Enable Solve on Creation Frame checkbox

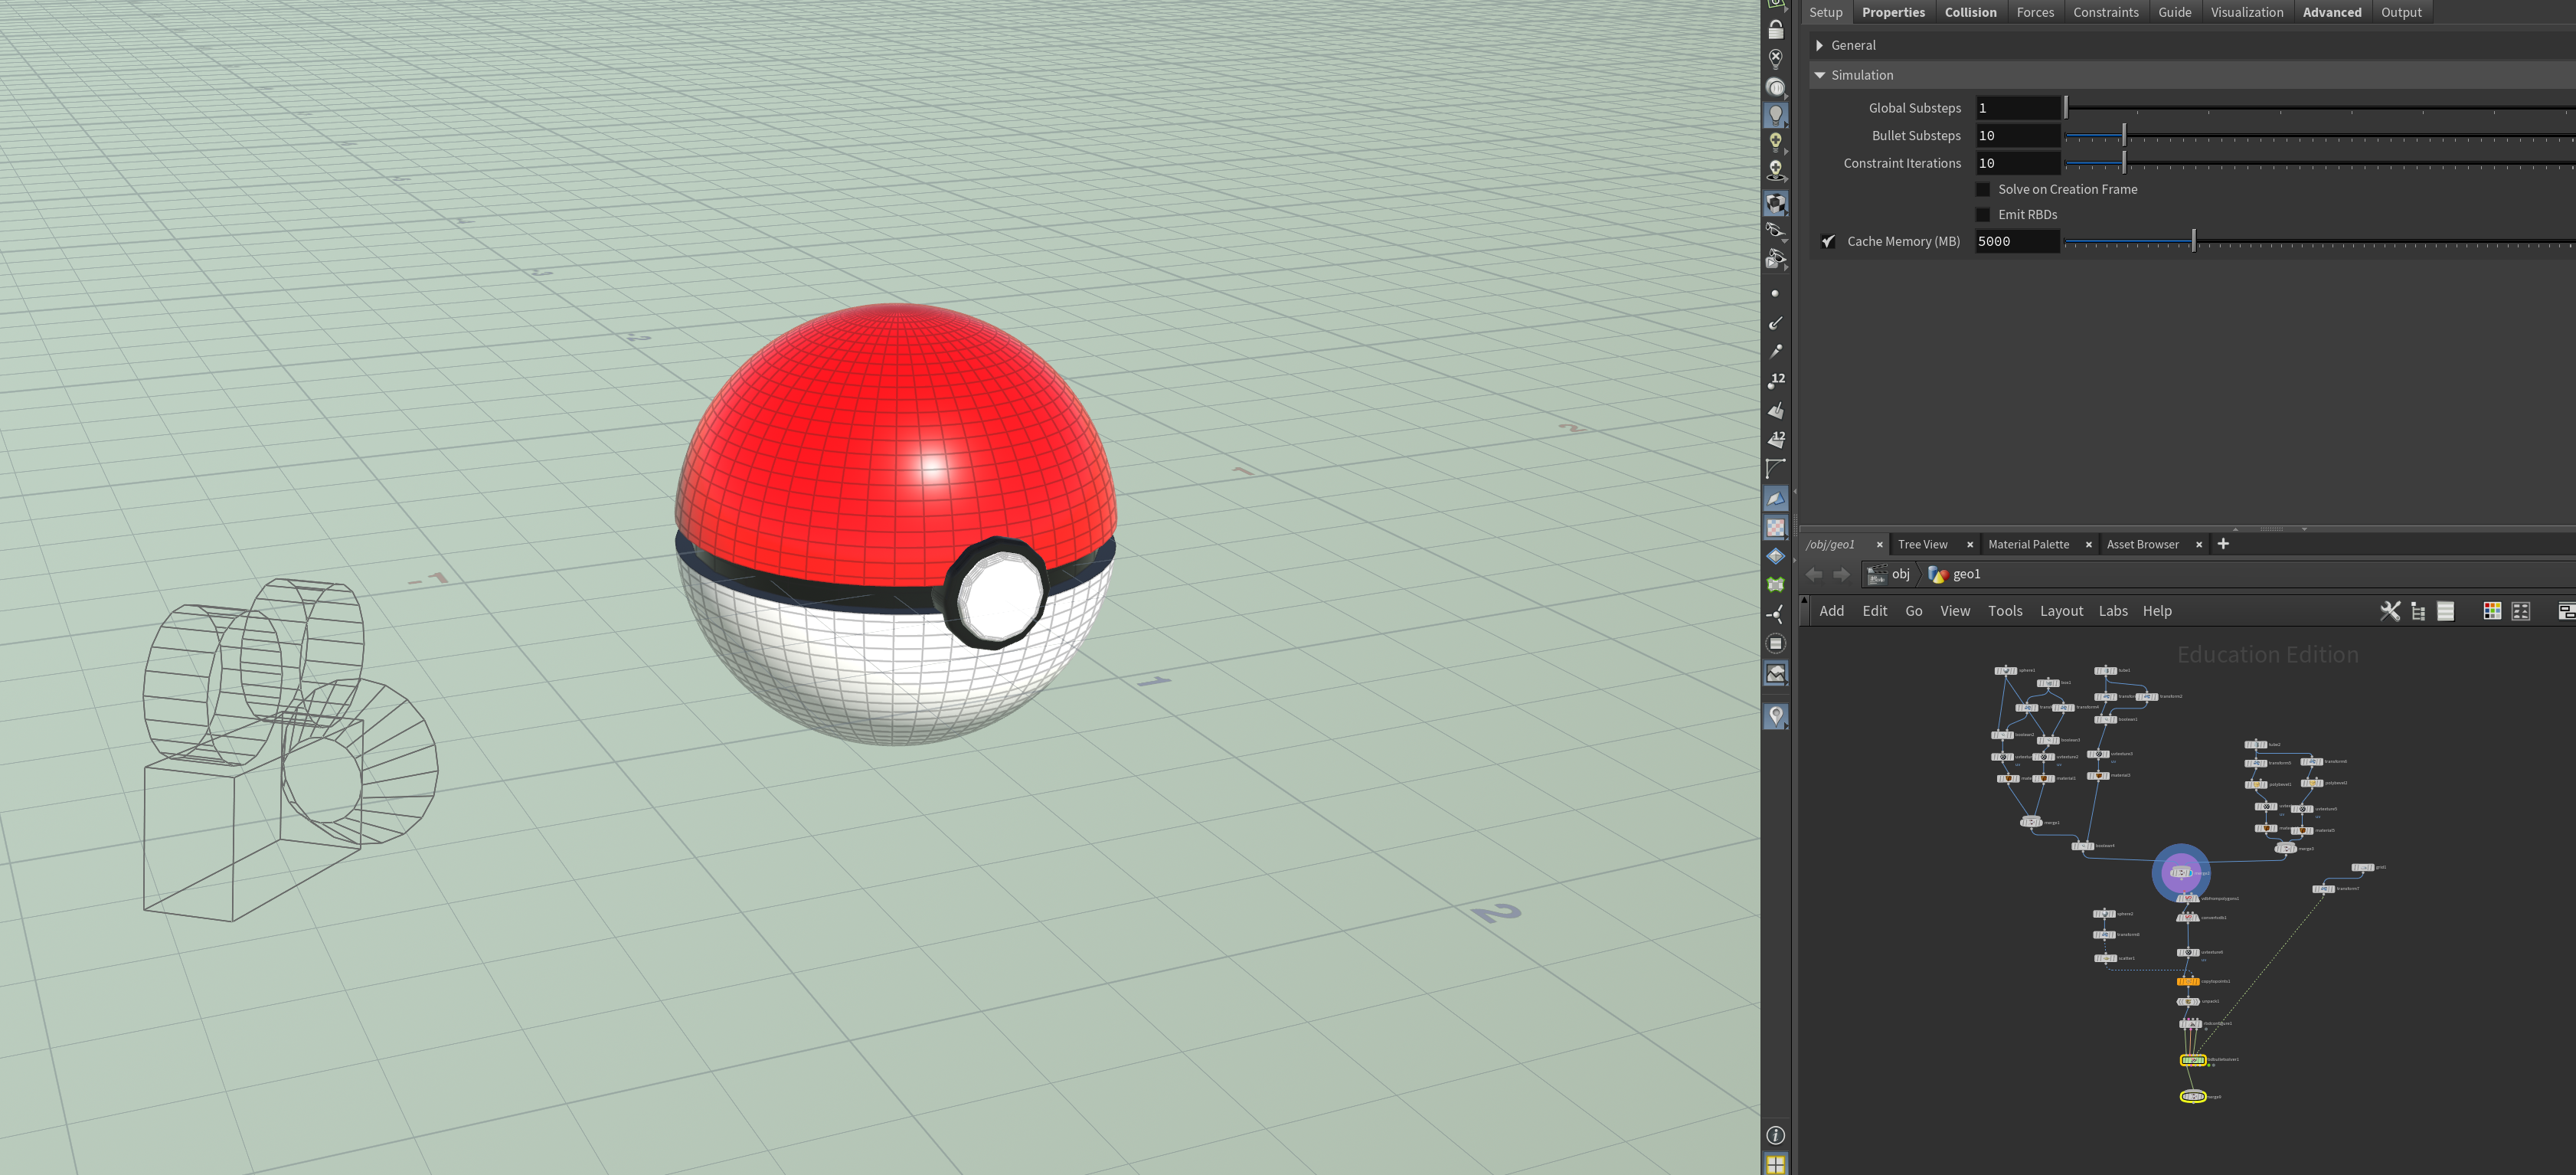click(1983, 189)
